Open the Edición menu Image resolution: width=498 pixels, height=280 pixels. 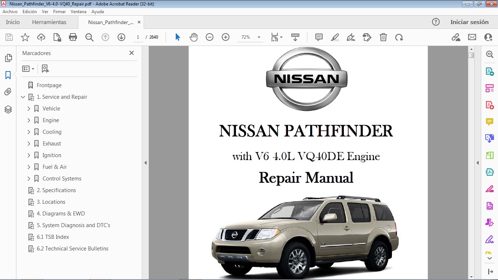[x=30, y=12]
